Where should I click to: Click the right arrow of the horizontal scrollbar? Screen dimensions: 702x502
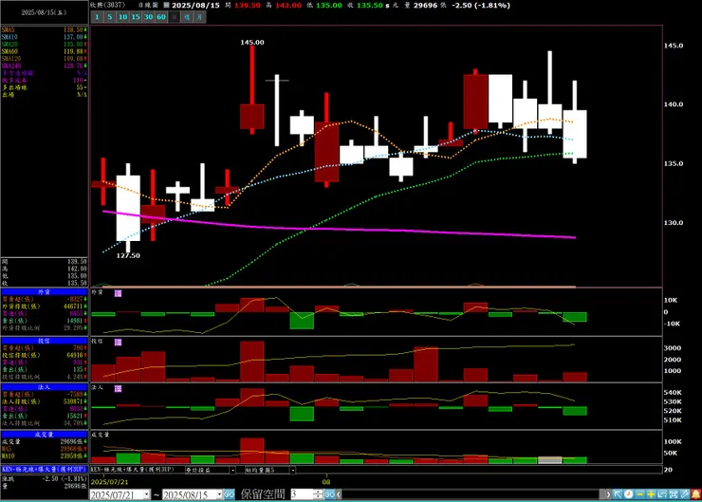point(608,494)
